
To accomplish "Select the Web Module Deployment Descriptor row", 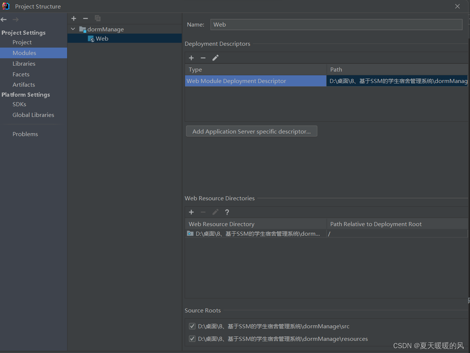I will (x=255, y=81).
